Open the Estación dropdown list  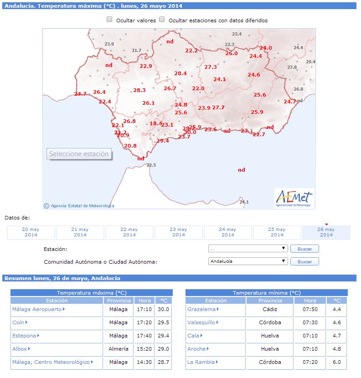(248, 249)
